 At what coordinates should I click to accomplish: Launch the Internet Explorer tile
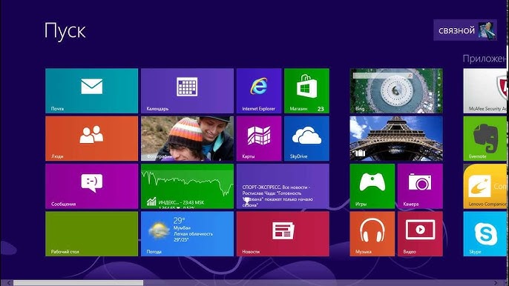[x=259, y=91]
